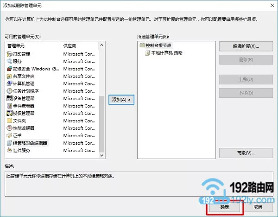Image resolution: width=278 pixels, height=217 pixels.
Task: Select 本地计算机 策略 tree node
Action: pyautogui.click(x=167, y=53)
